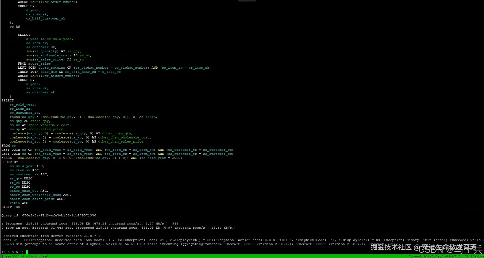Click the prompt text 10.0.0.9 :)

click(13, 252)
